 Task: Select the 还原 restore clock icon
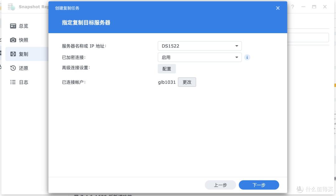(13, 68)
